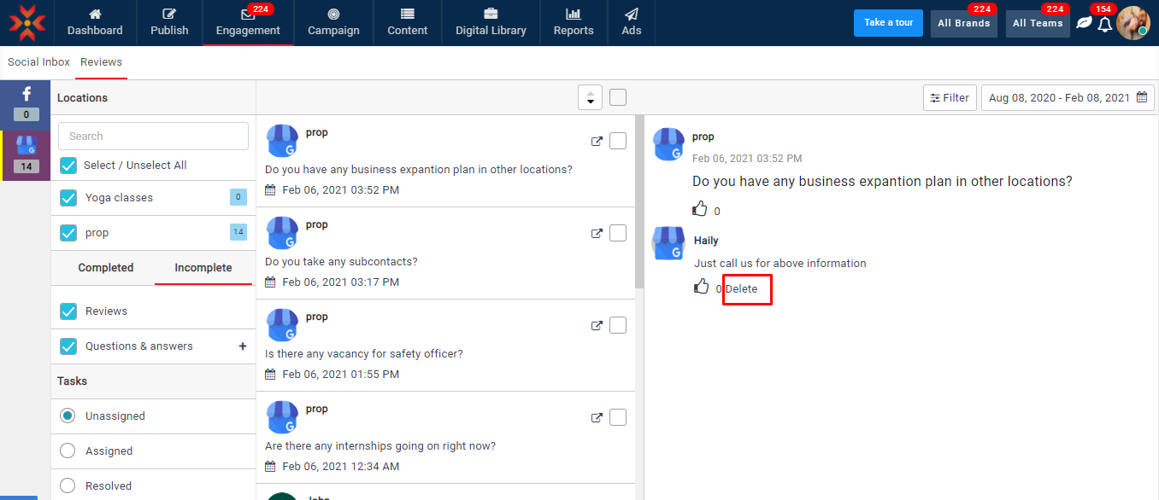
Task: Delete Haily's answer
Action: pos(741,289)
